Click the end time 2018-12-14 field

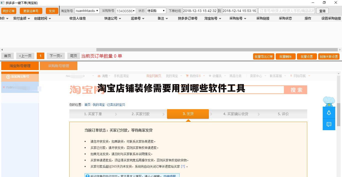pyautogui.click(x=239, y=11)
